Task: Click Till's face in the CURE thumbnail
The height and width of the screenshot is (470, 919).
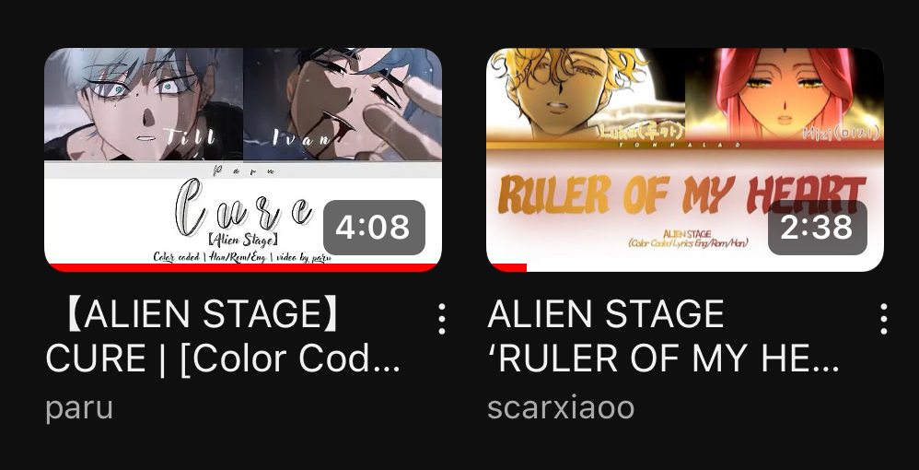Action: point(144,104)
